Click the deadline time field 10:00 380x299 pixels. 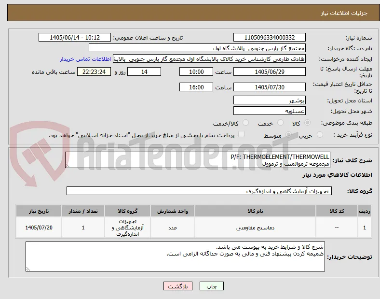196,72
